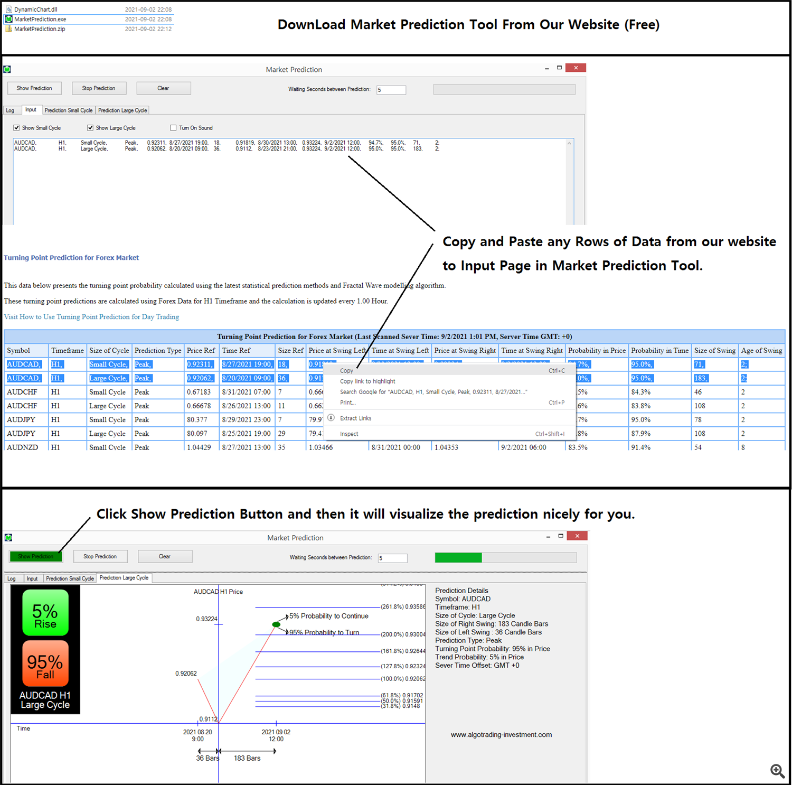
Task: Click the (100.0%) 0.92062 level label
Action: [403, 679]
